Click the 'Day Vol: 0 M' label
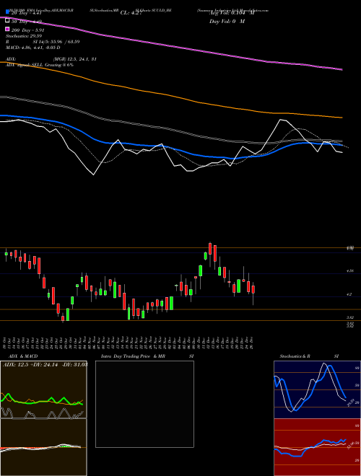 (x=227, y=22)
